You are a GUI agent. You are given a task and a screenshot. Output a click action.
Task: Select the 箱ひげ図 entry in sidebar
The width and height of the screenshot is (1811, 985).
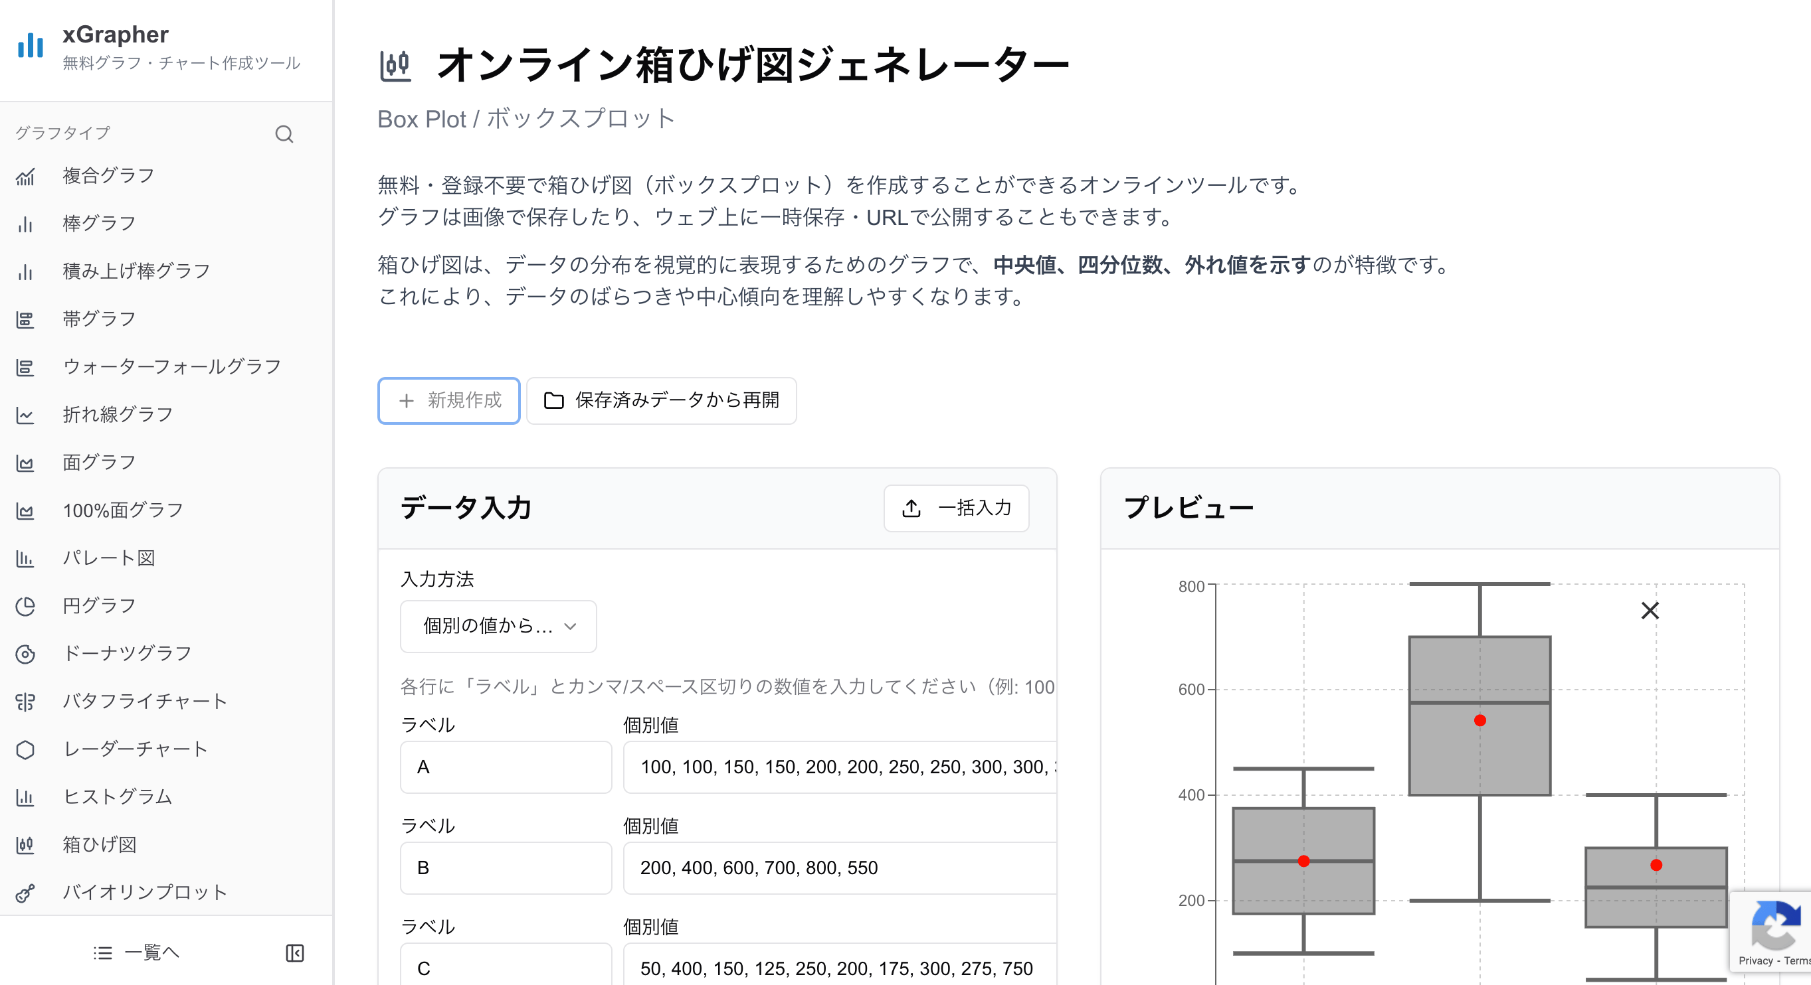click(x=25, y=845)
